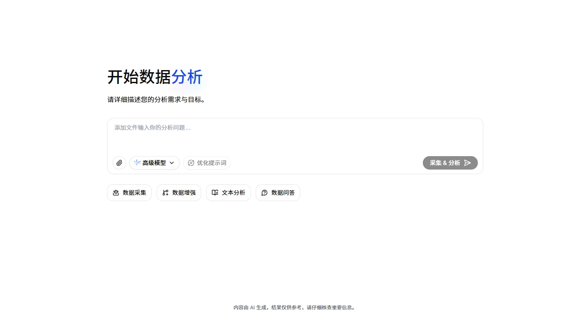Select the 数据采集 quick action
The image size is (561, 311).
(129, 193)
